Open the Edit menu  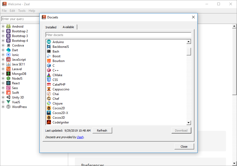(x=12, y=11)
